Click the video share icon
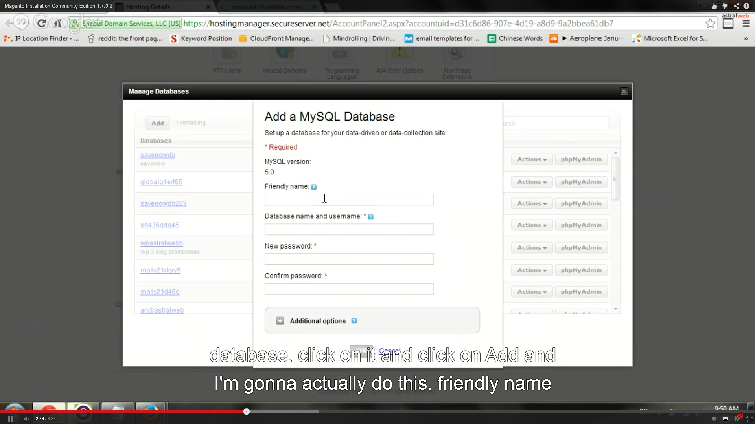The image size is (755, 424). point(736,6)
